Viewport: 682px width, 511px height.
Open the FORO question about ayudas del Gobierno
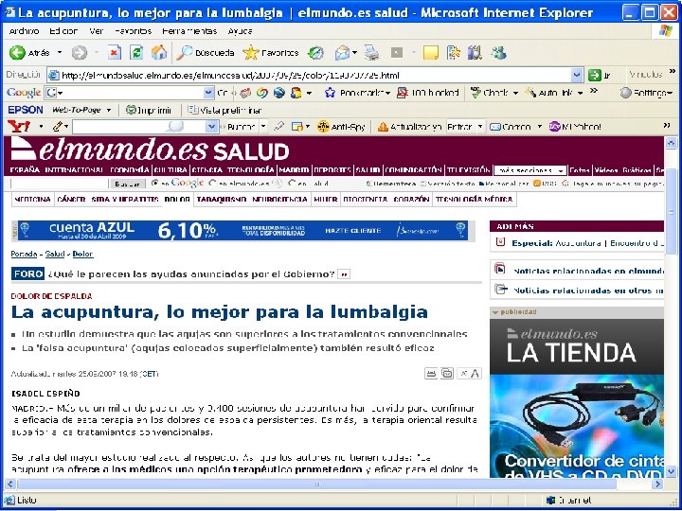click(191, 274)
